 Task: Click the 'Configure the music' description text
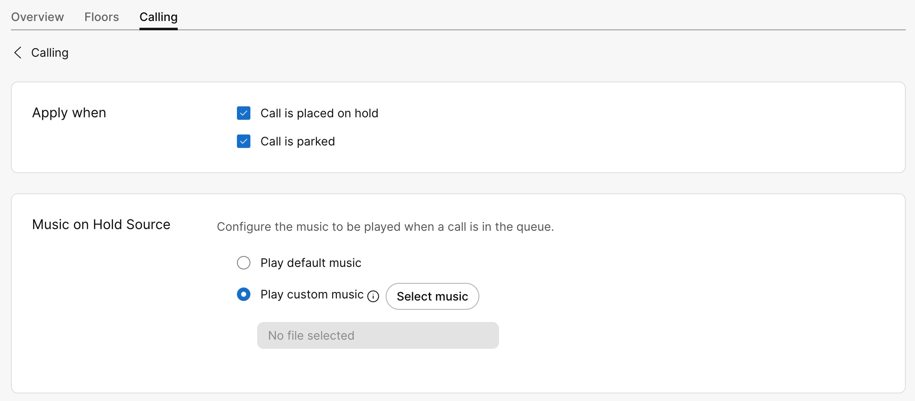tap(385, 227)
